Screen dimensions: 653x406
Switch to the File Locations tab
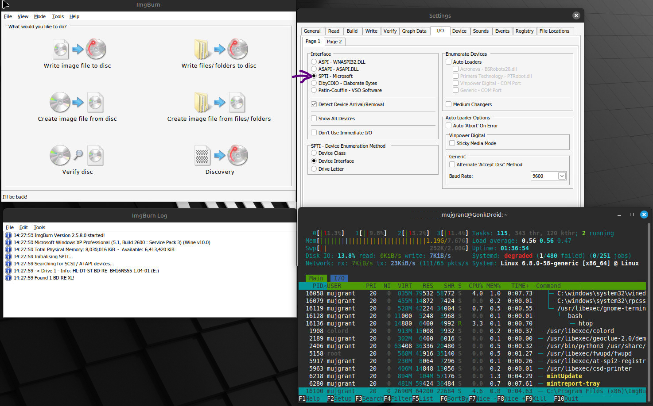coord(555,31)
